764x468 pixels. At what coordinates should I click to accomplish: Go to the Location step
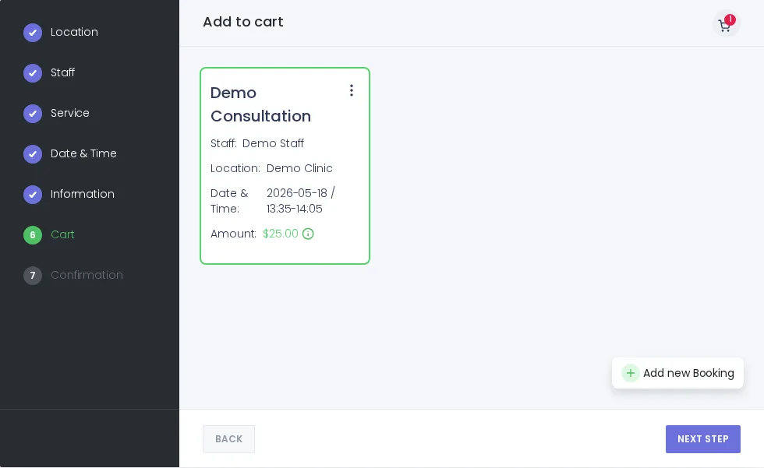coord(74,32)
